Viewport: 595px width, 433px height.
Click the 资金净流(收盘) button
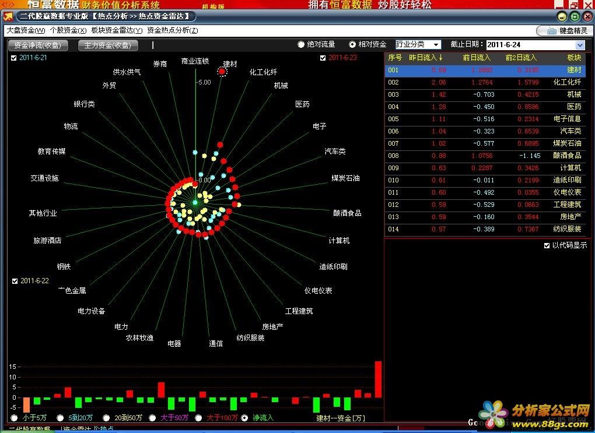tap(38, 45)
